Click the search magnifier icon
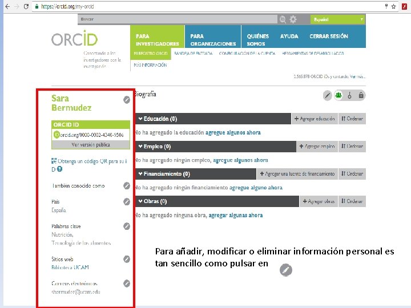Image resolution: width=411 pixels, height=308 pixels. [283, 19]
